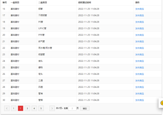
Task: Select current page 2 button
Action: (x=20, y=108)
